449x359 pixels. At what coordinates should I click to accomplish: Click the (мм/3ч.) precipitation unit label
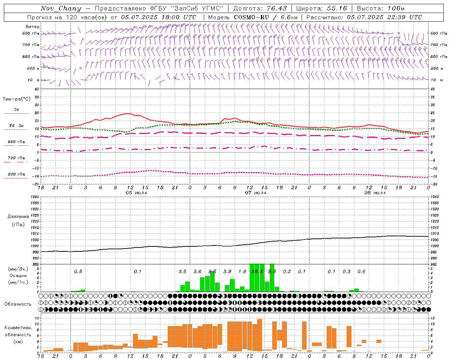(18, 269)
